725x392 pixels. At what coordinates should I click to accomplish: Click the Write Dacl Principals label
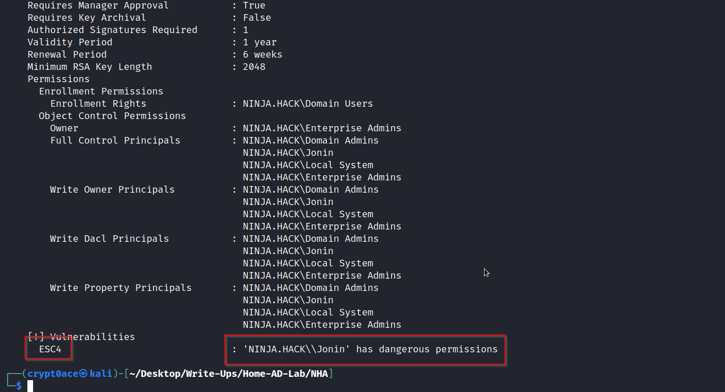tap(109, 239)
